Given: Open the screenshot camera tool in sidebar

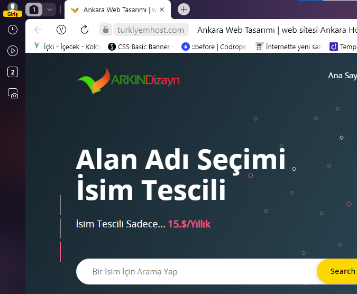Looking at the screenshot, I should point(13,93).
